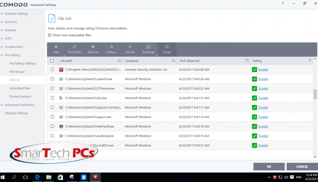The width and height of the screenshot is (318, 182).
Task: Click scroll up arrow of file list
Action: [x=315, y=59]
